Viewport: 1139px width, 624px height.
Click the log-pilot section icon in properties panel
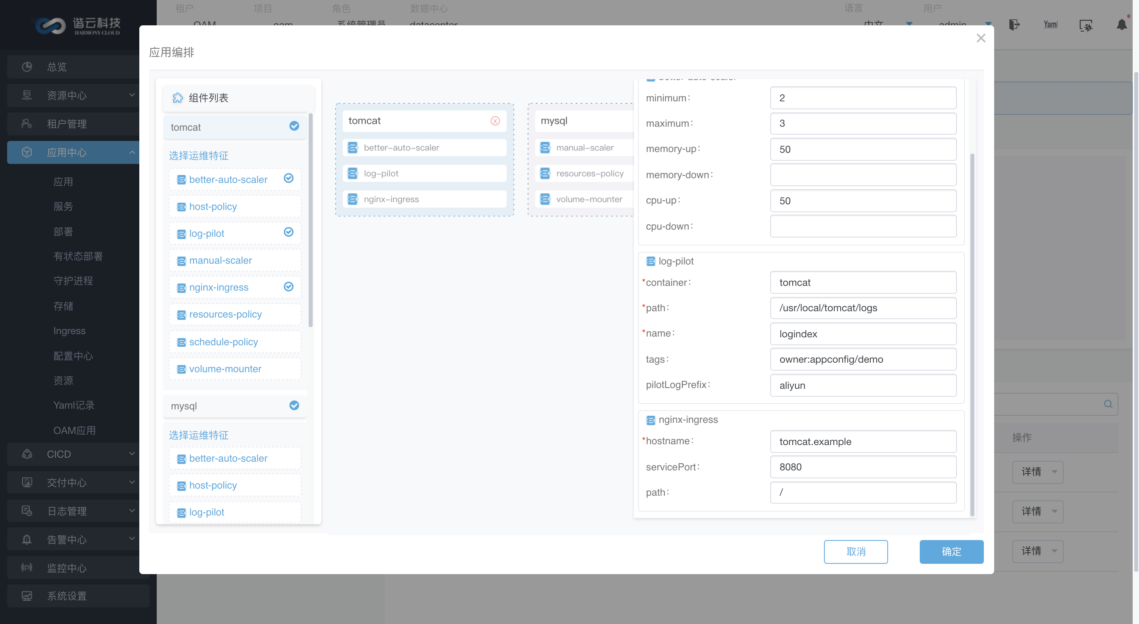650,261
